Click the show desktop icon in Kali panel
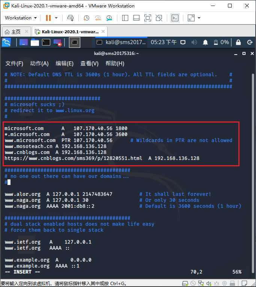 pyautogui.click(x=24, y=43)
